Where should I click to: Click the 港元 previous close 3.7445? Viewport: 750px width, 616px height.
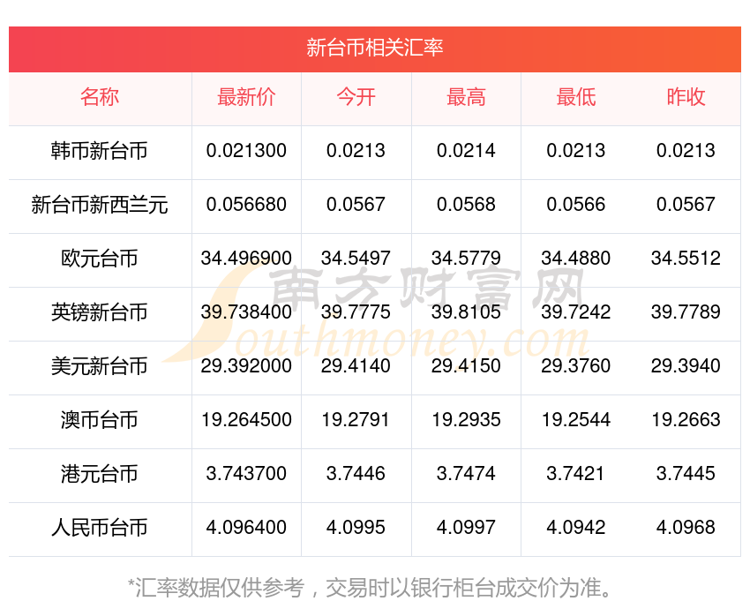(x=686, y=474)
